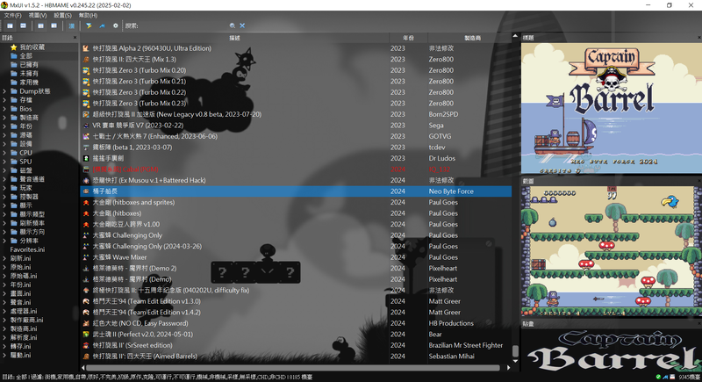Select VR 賽車 競爭版 V7 row
Viewport: 702px width, 382px height.
[296, 126]
